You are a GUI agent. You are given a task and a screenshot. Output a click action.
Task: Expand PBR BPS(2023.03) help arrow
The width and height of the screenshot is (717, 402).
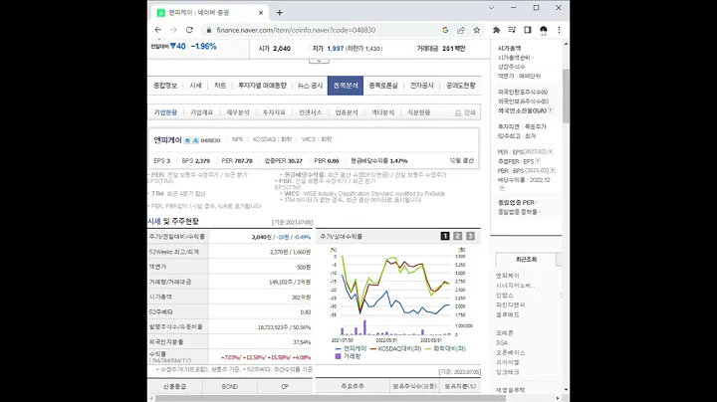[x=553, y=170]
